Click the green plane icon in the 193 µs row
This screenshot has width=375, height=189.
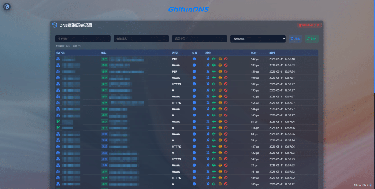214,90
